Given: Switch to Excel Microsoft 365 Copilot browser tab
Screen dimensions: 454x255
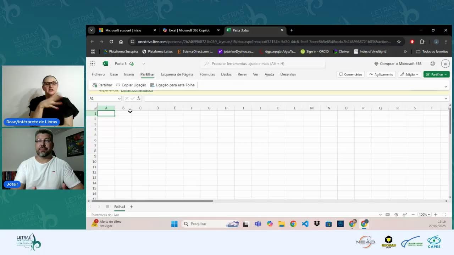Looking at the screenshot, I should [189, 30].
